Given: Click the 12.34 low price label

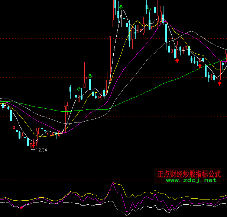Looking at the screenshot, I should tap(41, 150).
